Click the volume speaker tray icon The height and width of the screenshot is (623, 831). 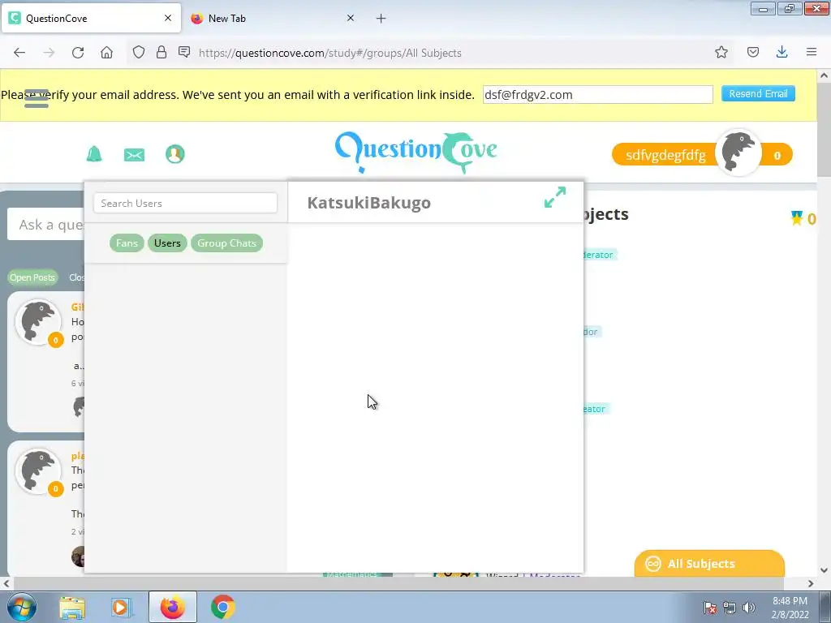(x=749, y=608)
